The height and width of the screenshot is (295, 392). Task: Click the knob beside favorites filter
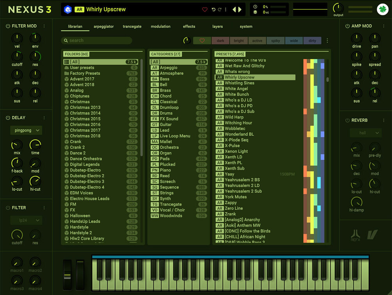click(187, 41)
